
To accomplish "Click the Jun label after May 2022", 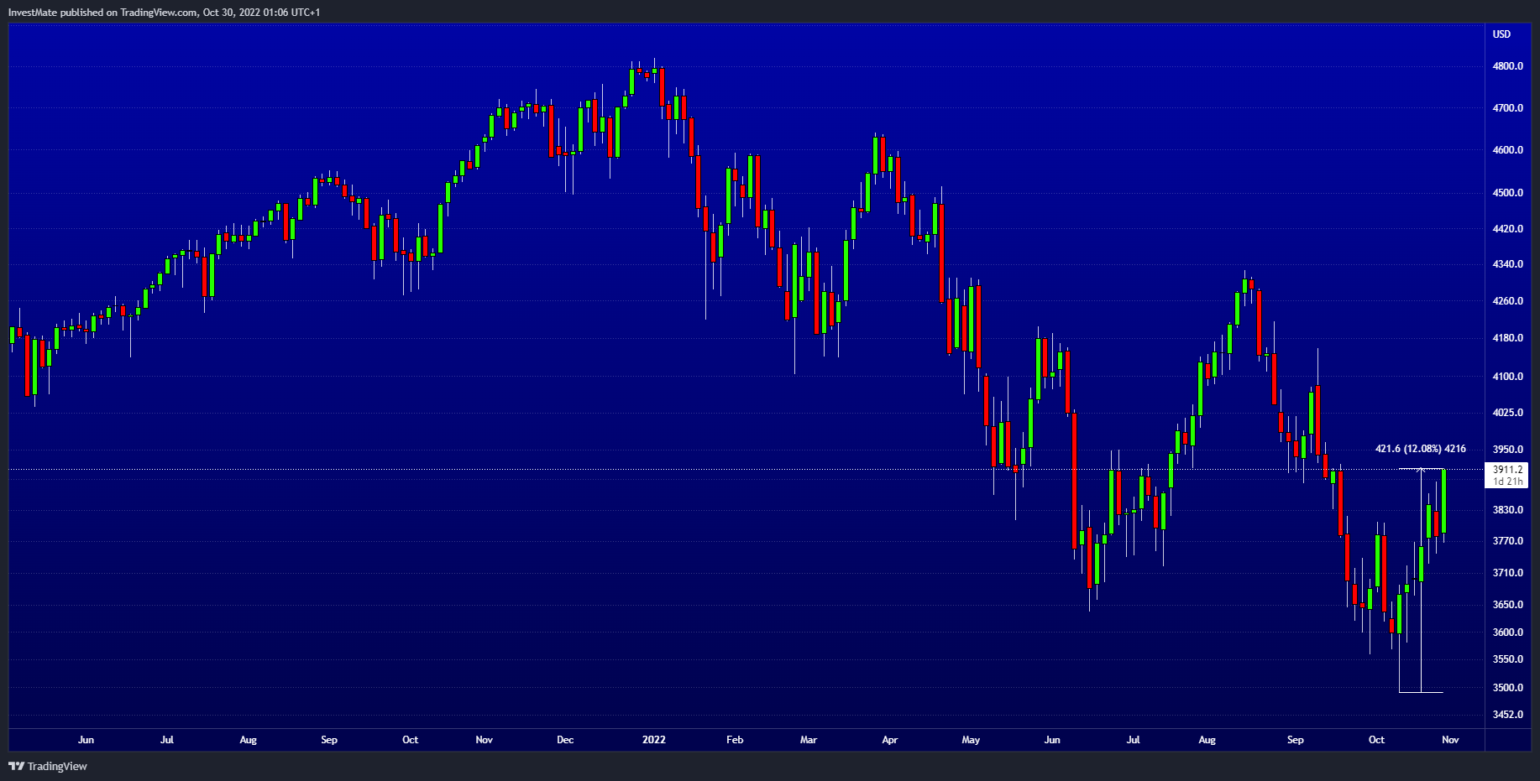I will pos(1052,740).
